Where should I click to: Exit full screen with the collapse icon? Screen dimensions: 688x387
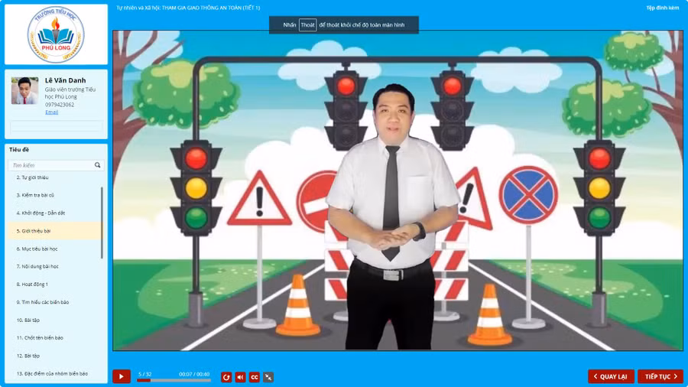[268, 377]
